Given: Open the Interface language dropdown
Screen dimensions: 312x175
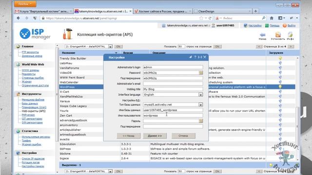Looking at the screenshot, I should (173, 95).
